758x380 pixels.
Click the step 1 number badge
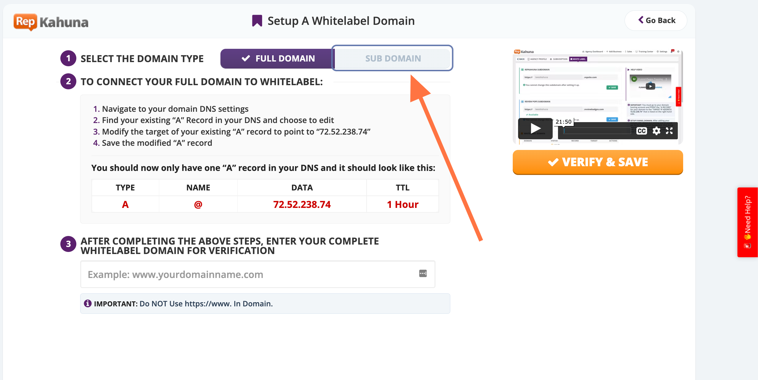pos(68,58)
